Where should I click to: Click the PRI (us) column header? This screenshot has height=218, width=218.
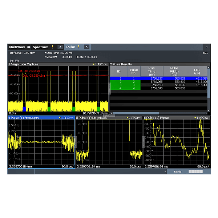tap(197, 71)
